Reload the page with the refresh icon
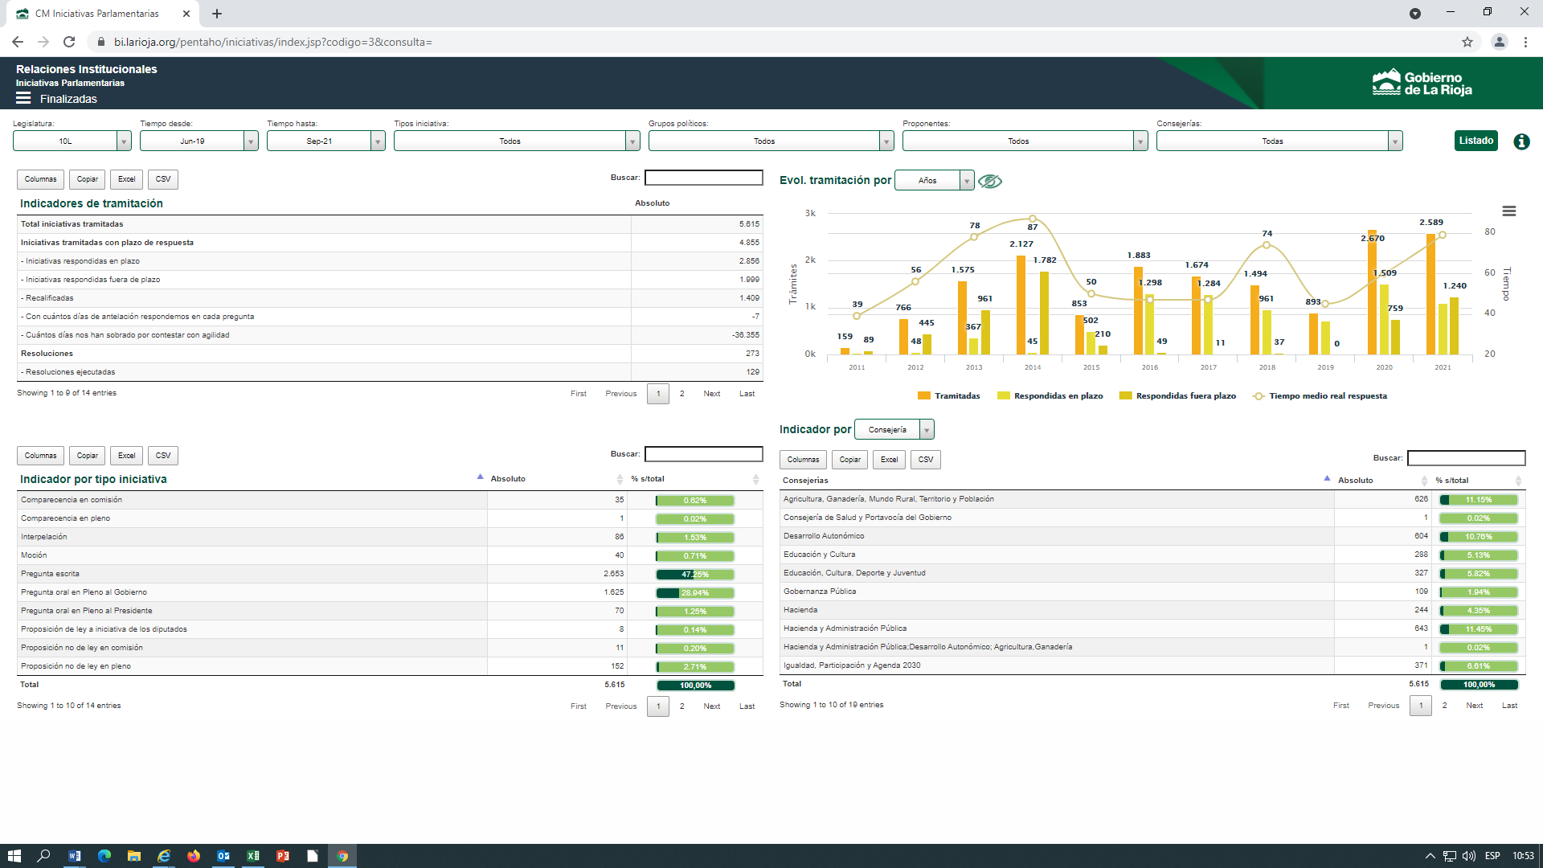1543x868 pixels. point(69,42)
